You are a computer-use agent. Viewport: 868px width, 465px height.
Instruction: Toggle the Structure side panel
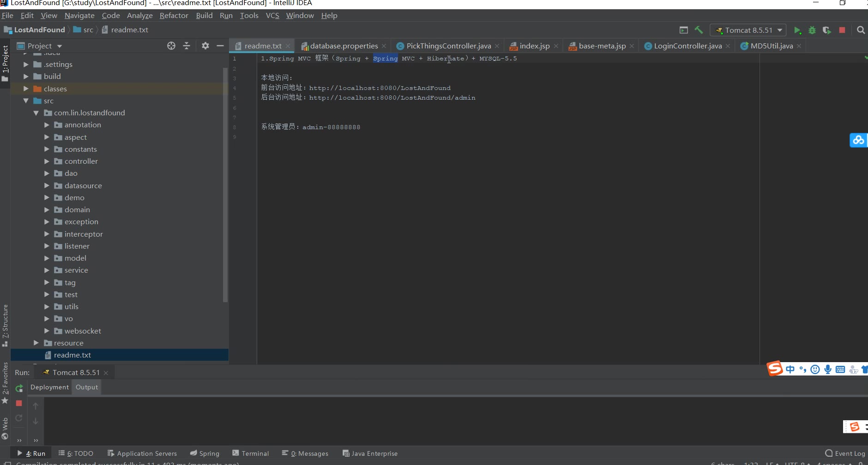coord(5,325)
